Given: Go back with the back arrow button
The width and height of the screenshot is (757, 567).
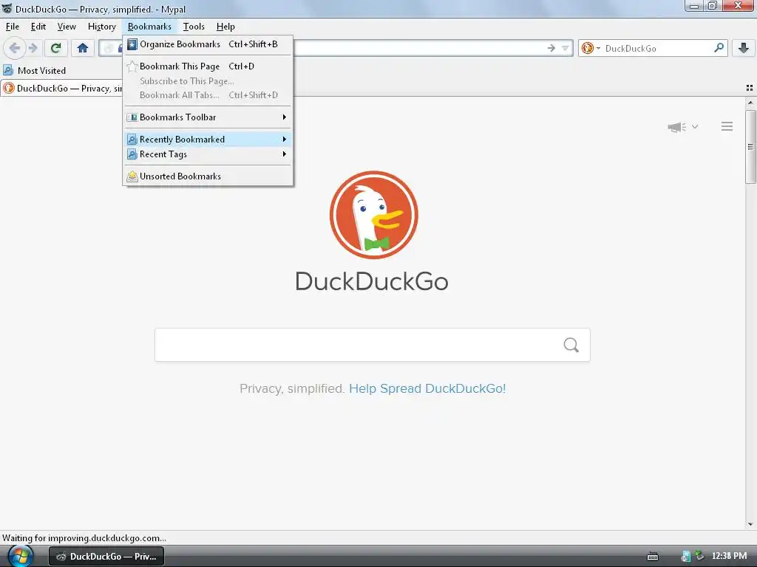Looking at the screenshot, I should pyautogui.click(x=15, y=48).
